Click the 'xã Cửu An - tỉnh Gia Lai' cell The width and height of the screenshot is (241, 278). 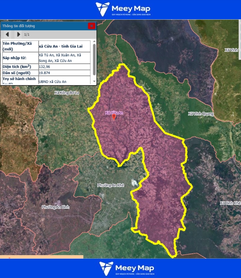64,46
